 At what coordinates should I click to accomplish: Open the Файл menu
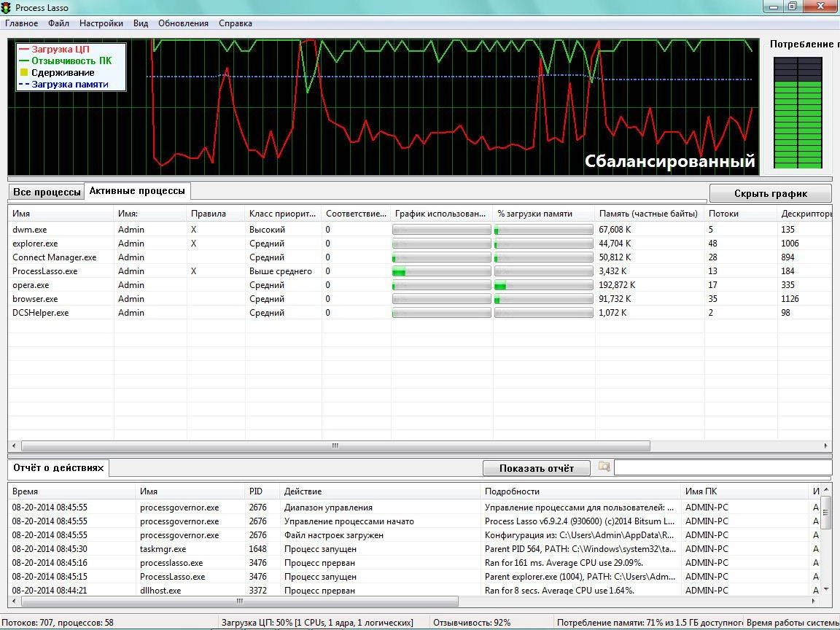[x=58, y=23]
